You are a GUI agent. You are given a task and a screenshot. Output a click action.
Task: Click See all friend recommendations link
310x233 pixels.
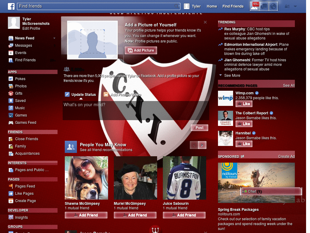click(x=106, y=150)
